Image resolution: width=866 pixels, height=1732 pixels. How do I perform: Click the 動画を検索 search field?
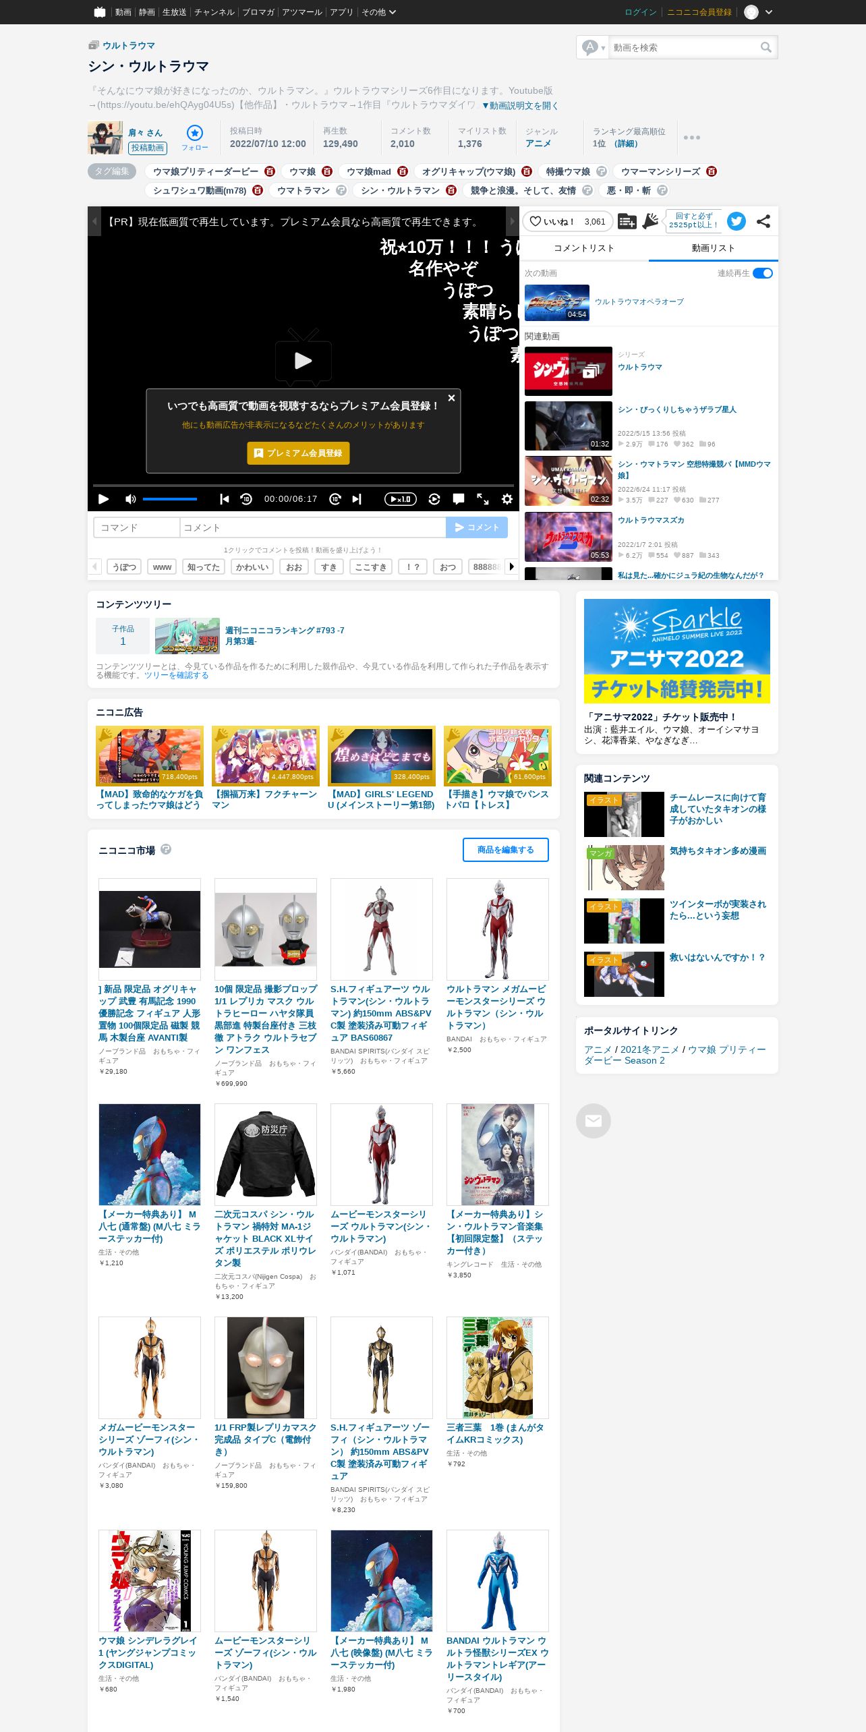pos(683,47)
